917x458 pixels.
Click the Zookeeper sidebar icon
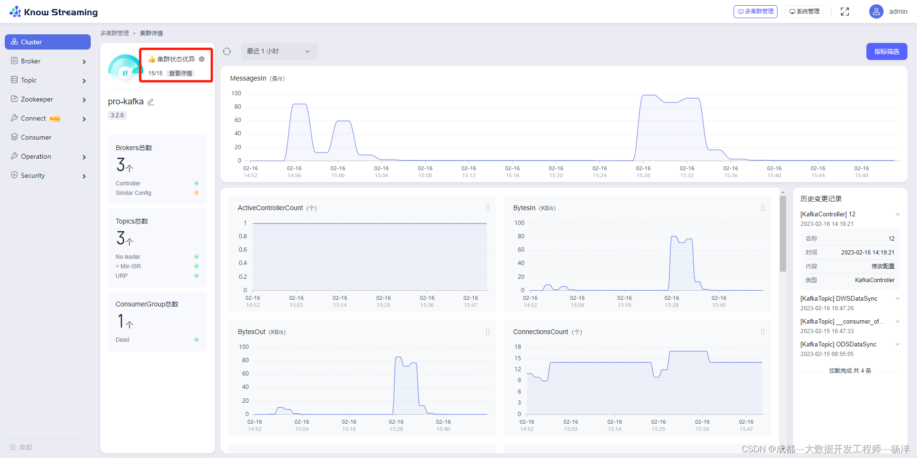[14, 99]
